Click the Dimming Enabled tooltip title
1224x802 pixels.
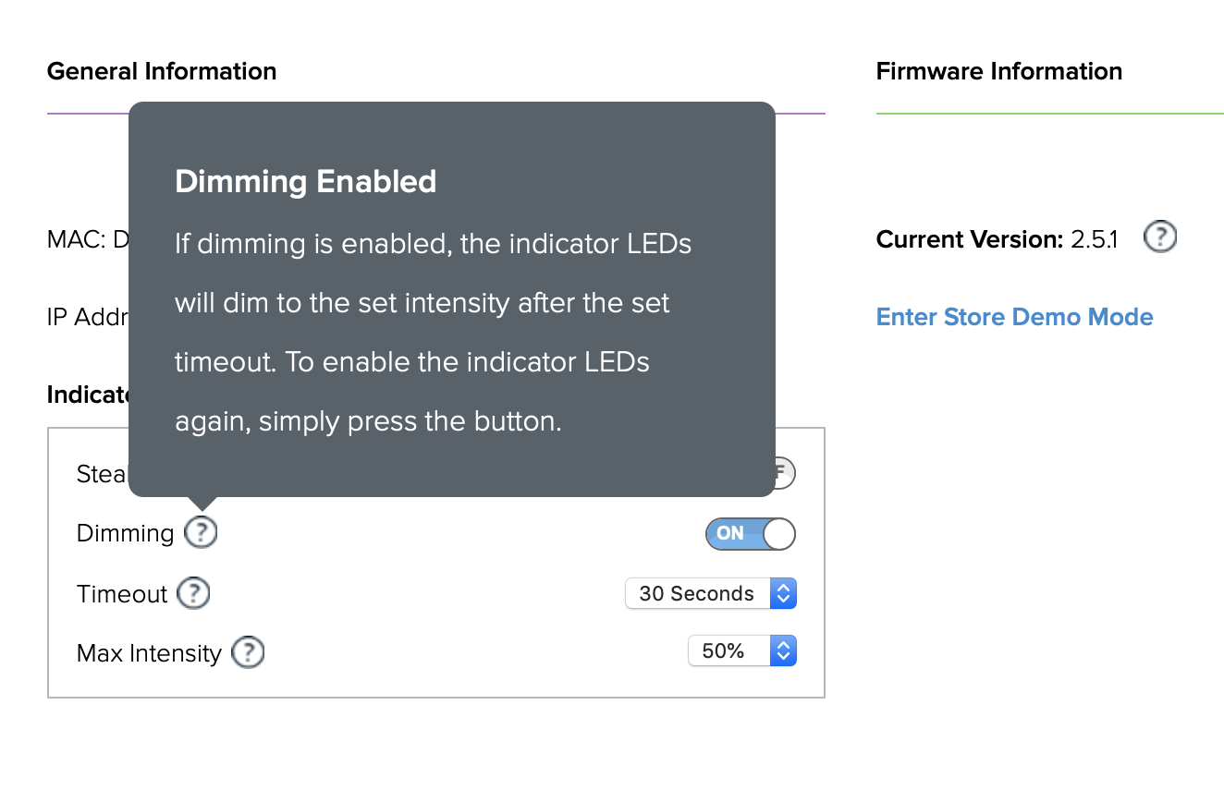(x=306, y=181)
